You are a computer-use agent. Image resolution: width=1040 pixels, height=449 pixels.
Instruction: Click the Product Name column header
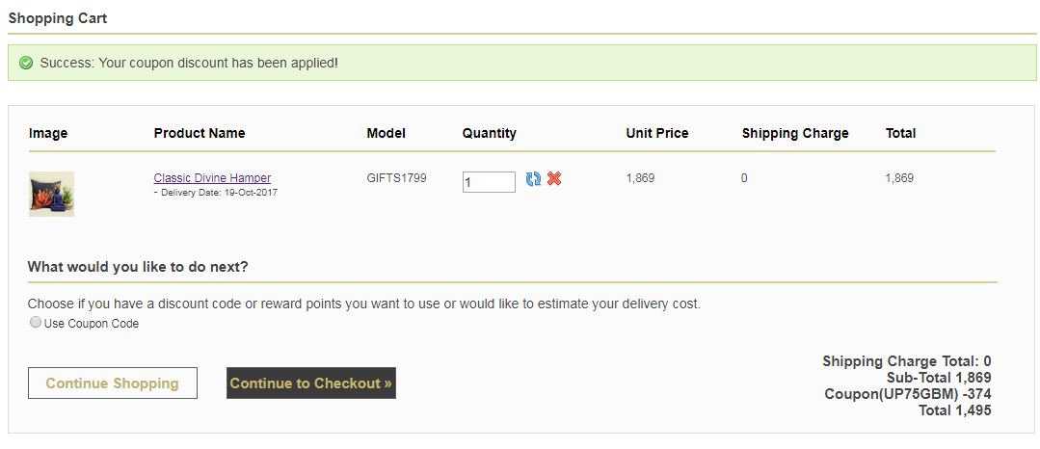click(200, 133)
